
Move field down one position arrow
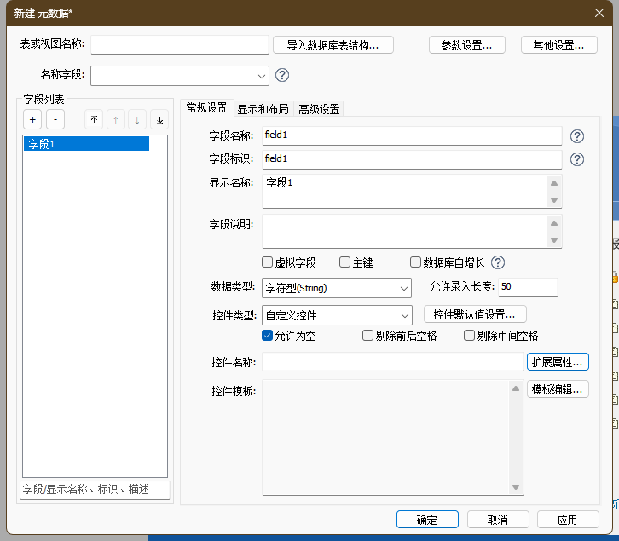coord(137,120)
